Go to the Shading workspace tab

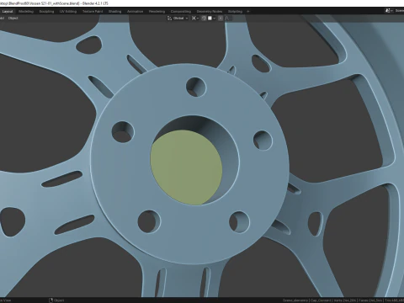114,12
